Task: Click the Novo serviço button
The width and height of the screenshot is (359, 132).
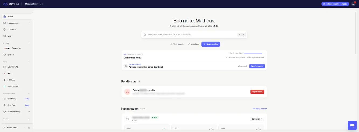Action: pyautogui.click(x=211, y=44)
